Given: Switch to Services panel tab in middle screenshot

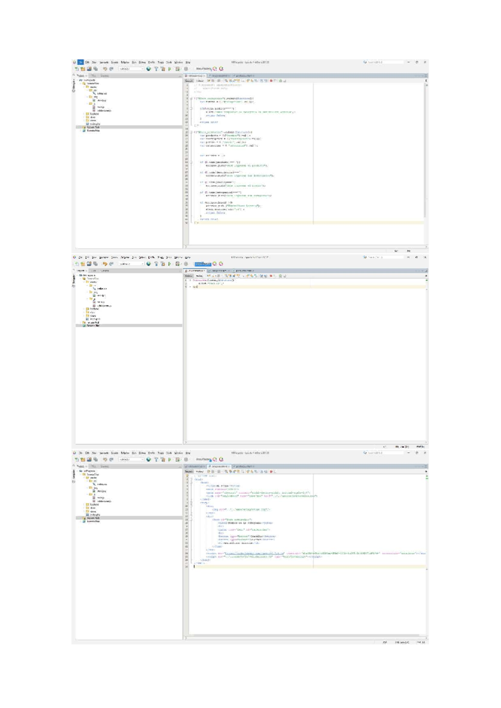Looking at the screenshot, I should tap(105, 271).
